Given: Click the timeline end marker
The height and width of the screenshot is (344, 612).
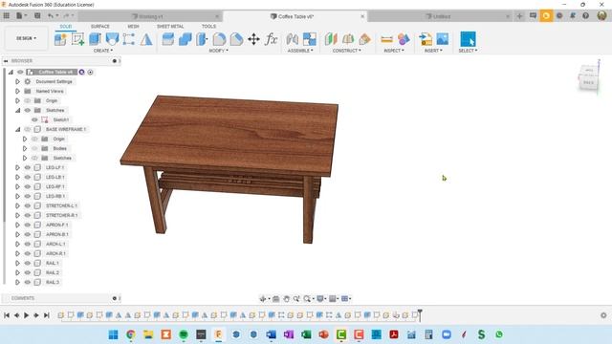Looking at the screenshot, I should (x=420, y=315).
